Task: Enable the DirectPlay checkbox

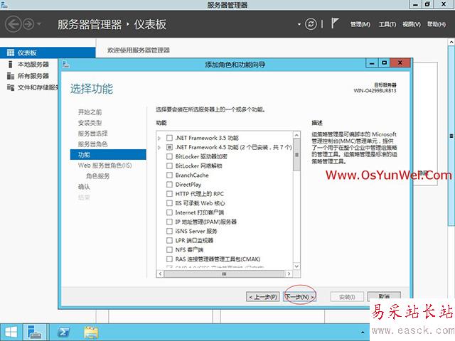Action: [x=169, y=185]
